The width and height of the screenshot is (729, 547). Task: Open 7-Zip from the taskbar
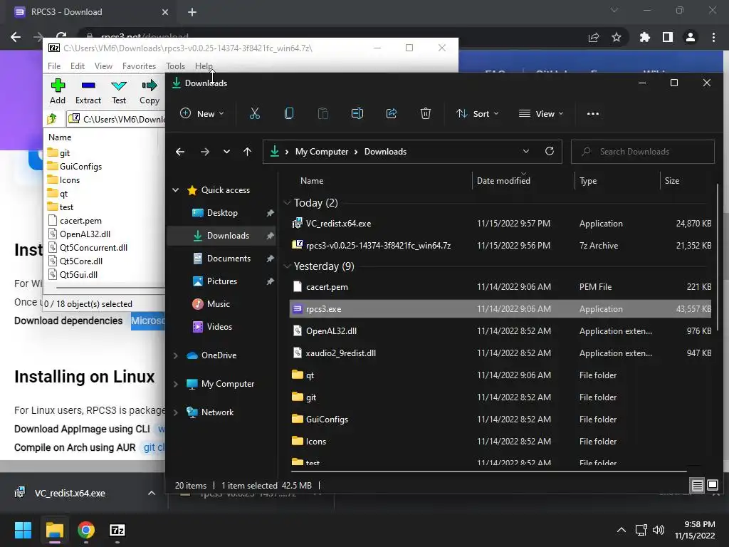point(117,530)
